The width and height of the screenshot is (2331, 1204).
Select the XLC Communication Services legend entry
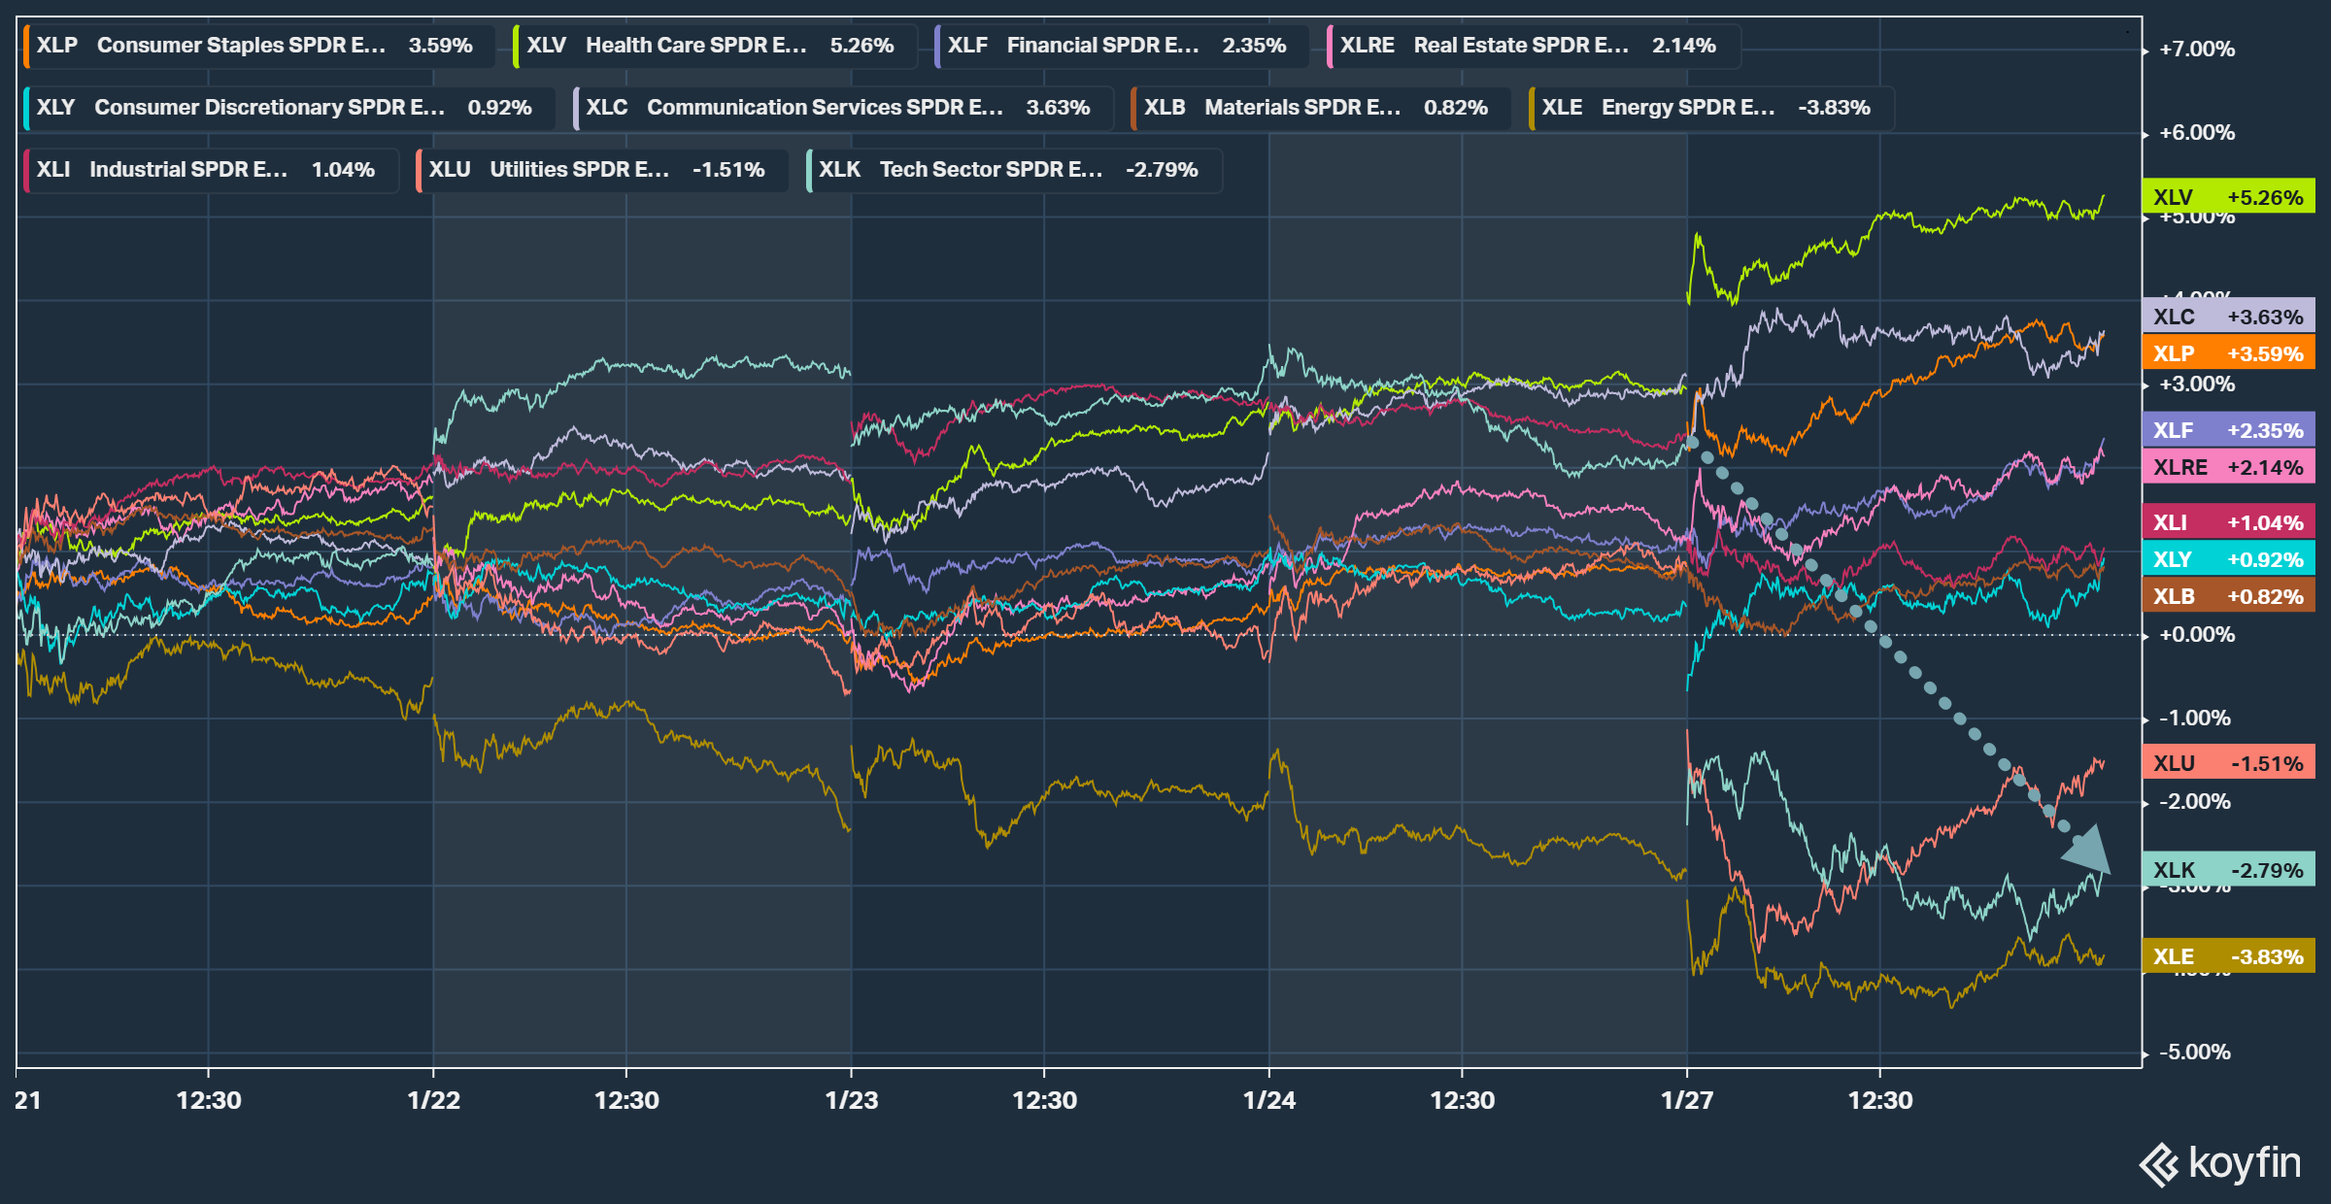click(842, 108)
